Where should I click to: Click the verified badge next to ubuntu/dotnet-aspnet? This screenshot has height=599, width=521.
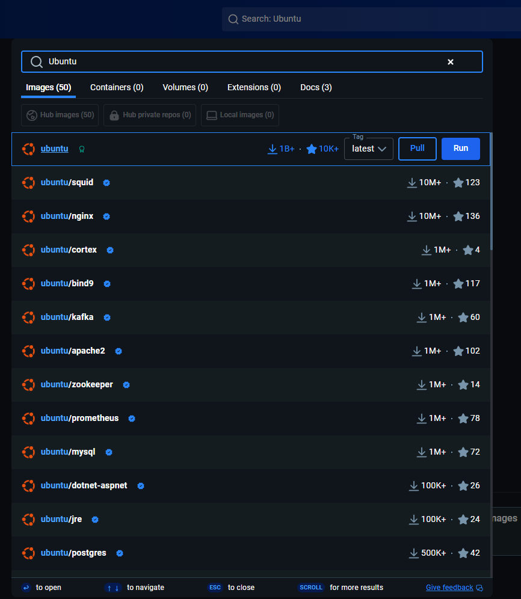click(x=141, y=485)
